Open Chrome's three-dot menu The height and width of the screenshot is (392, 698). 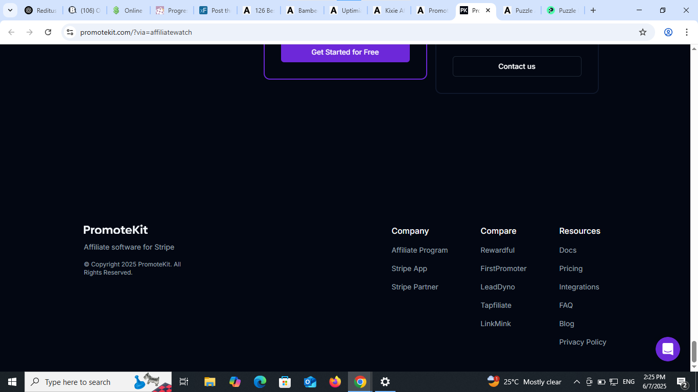coord(686,32)
